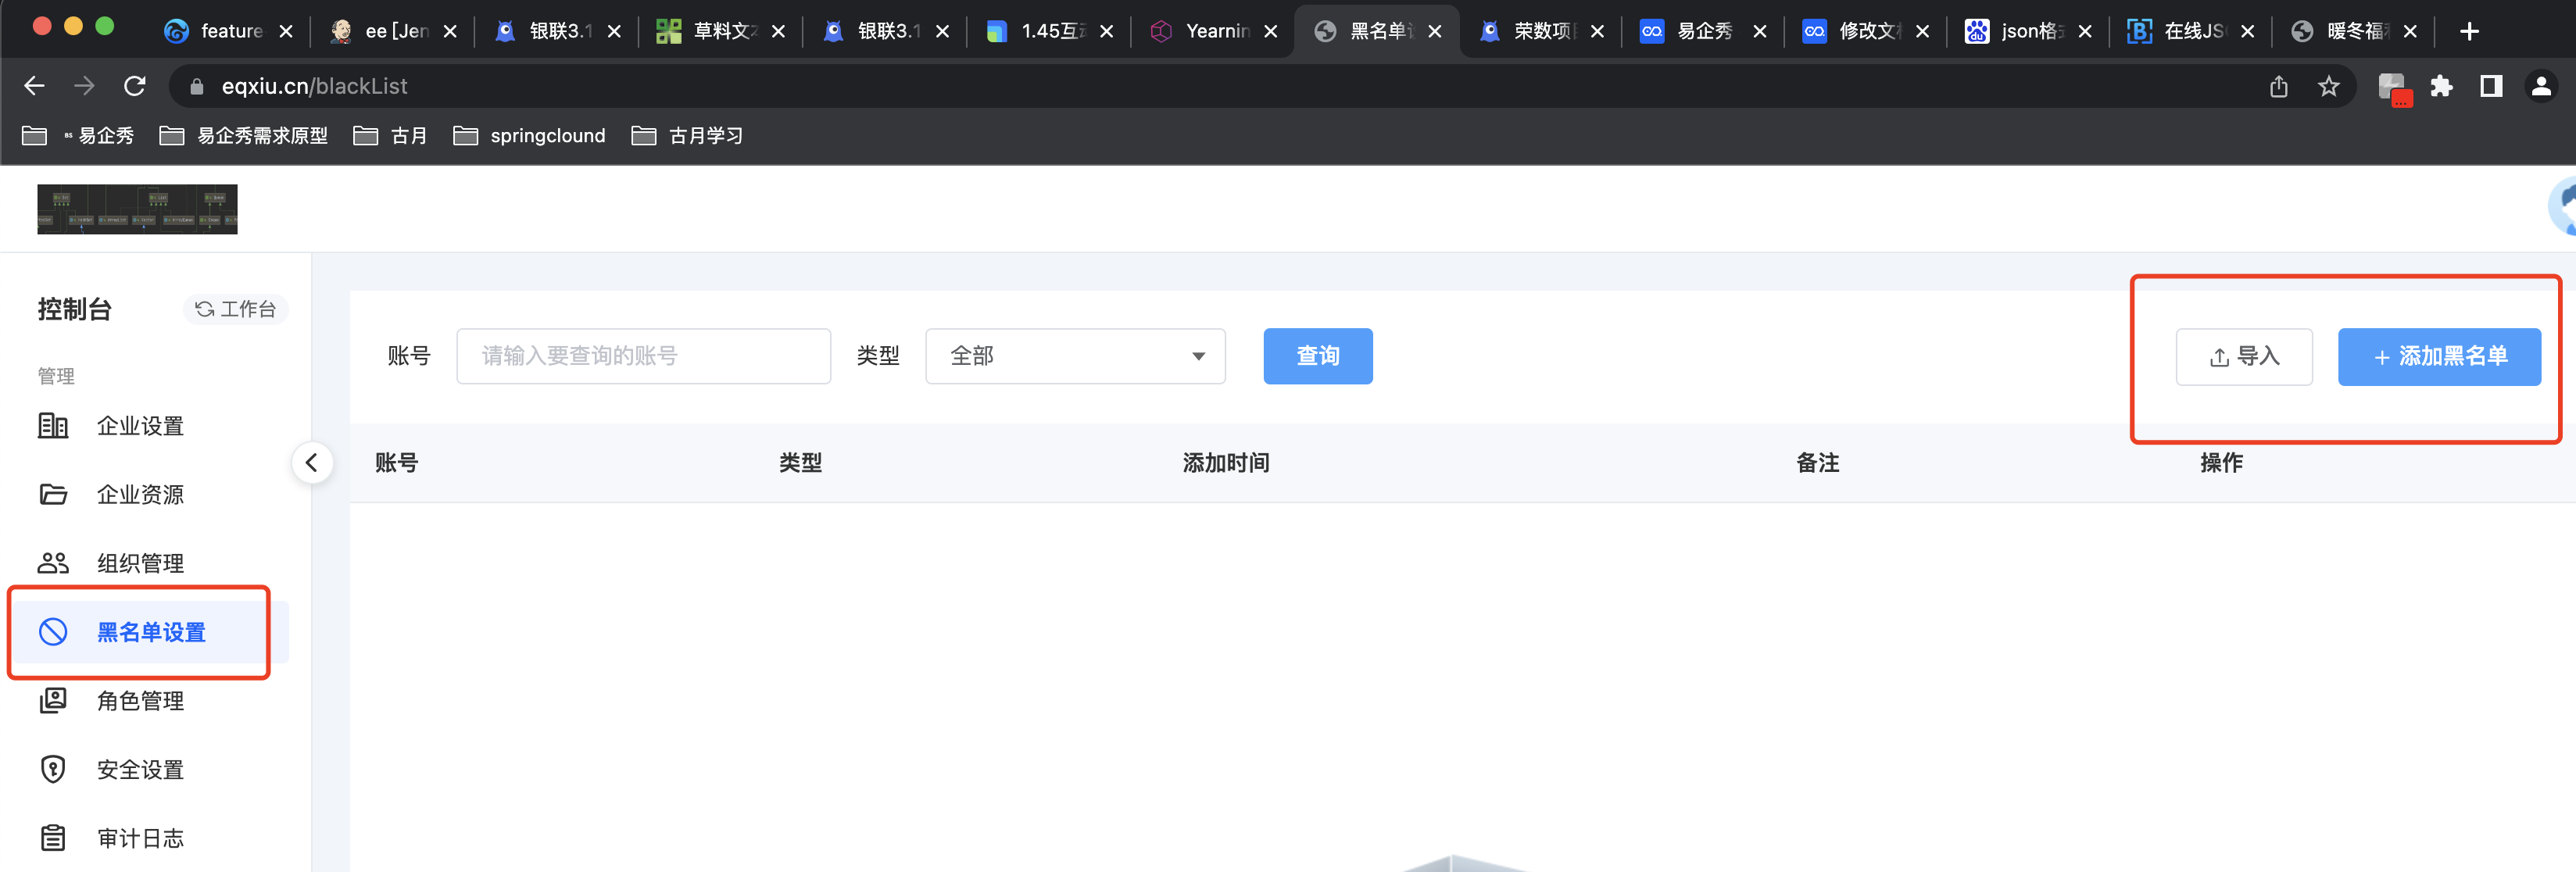
Task: Open the browser extensions puzzle icon
Action: coord(2441,86)
